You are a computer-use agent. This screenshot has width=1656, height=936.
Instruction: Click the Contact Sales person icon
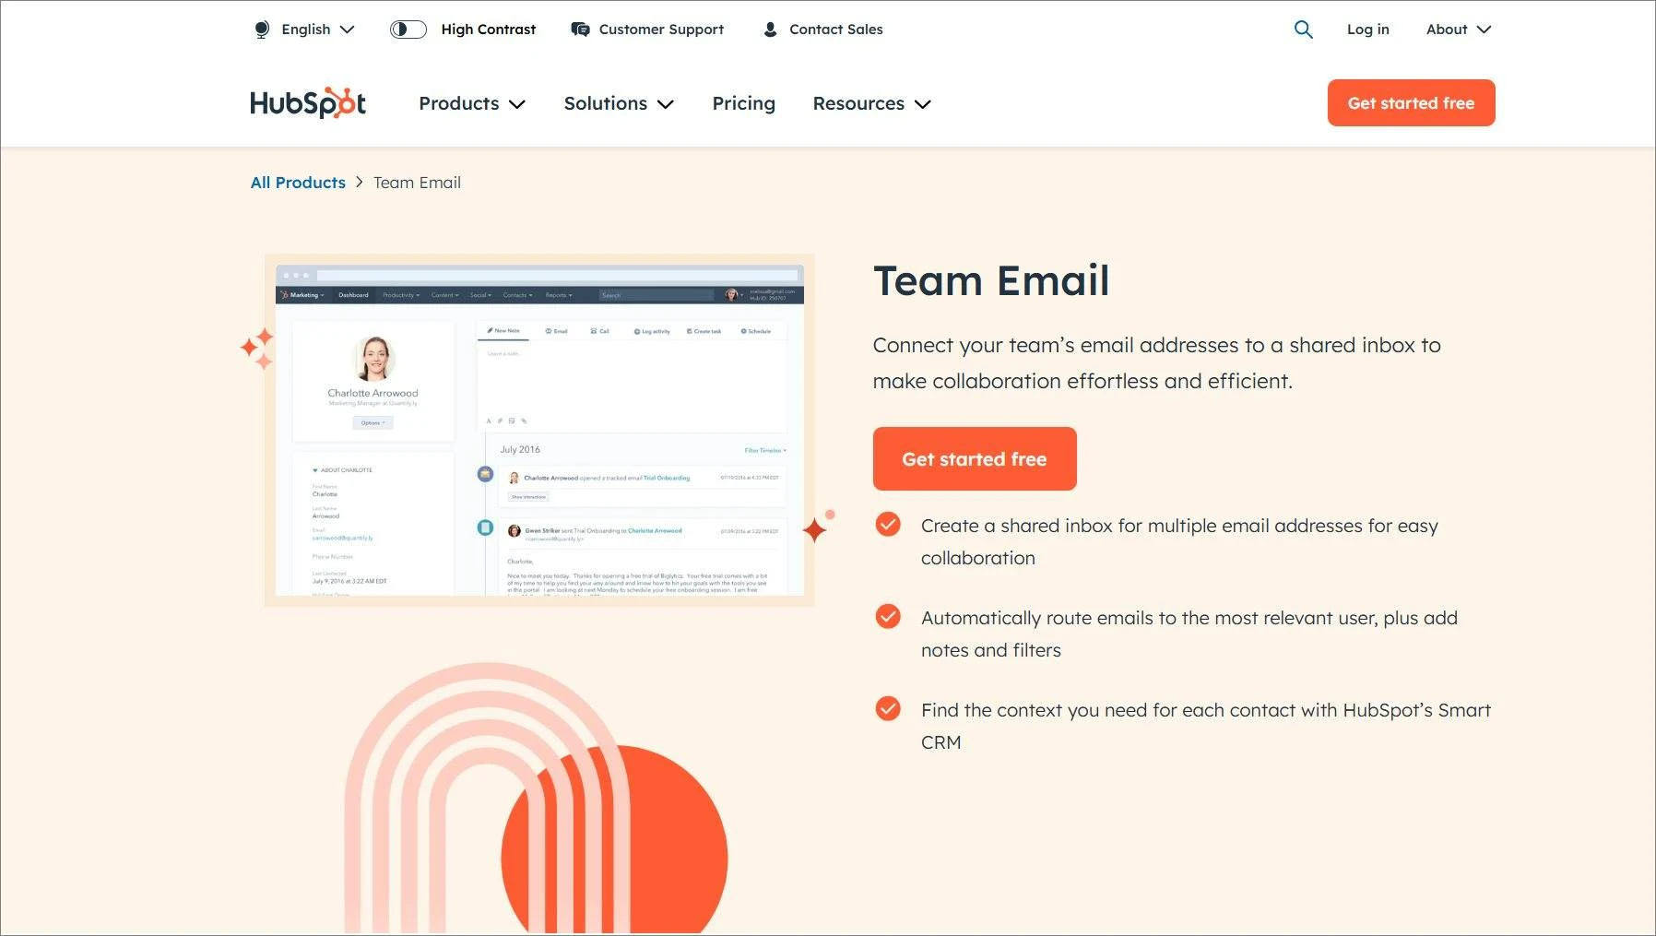pos(770,30)
